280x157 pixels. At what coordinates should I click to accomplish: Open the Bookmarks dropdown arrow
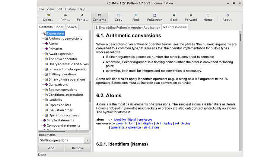tap(87, 140)
